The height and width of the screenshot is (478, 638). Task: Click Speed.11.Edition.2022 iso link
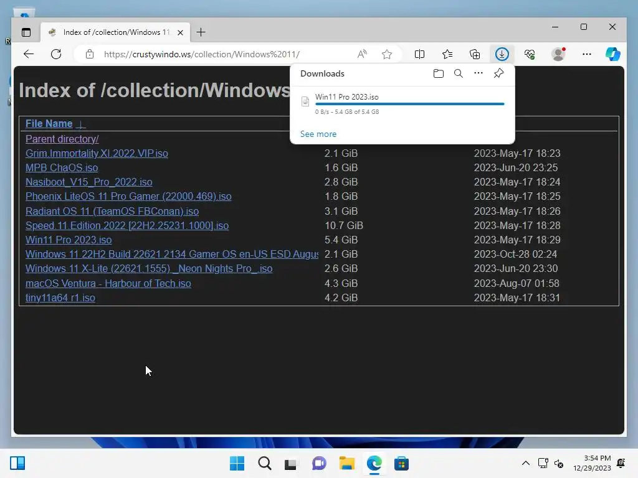[127, 225]
